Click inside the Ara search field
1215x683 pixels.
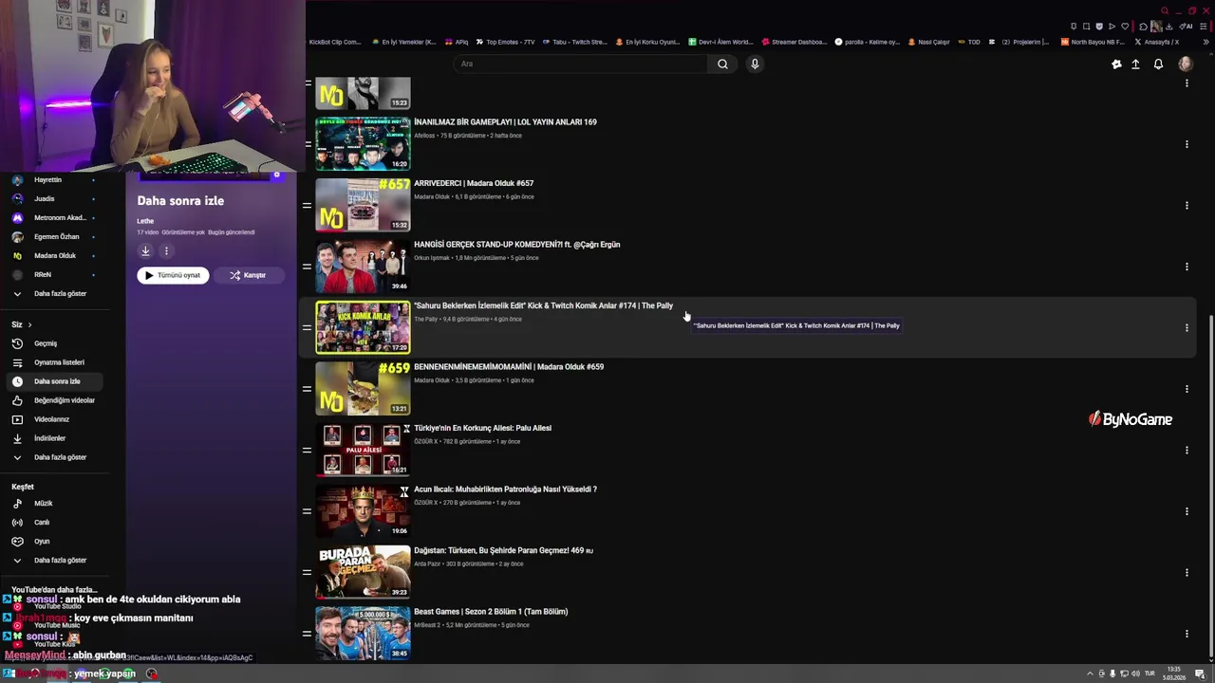(x=580, y=64)
